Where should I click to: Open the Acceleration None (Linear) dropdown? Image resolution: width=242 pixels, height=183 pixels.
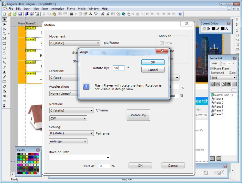(x=64, y=93)
